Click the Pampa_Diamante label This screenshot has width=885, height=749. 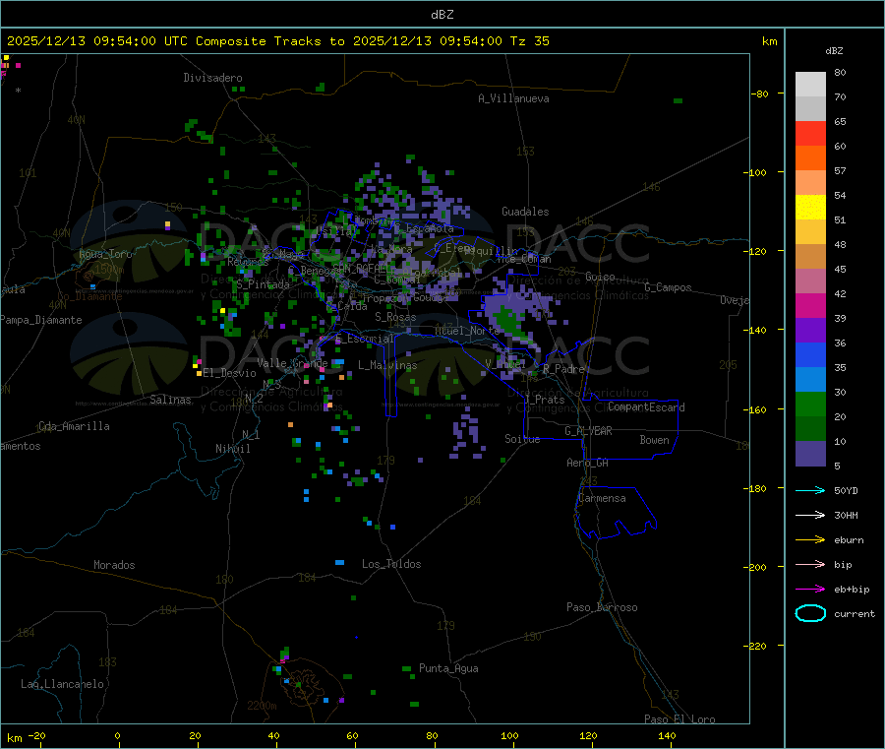tap(41, 320)
